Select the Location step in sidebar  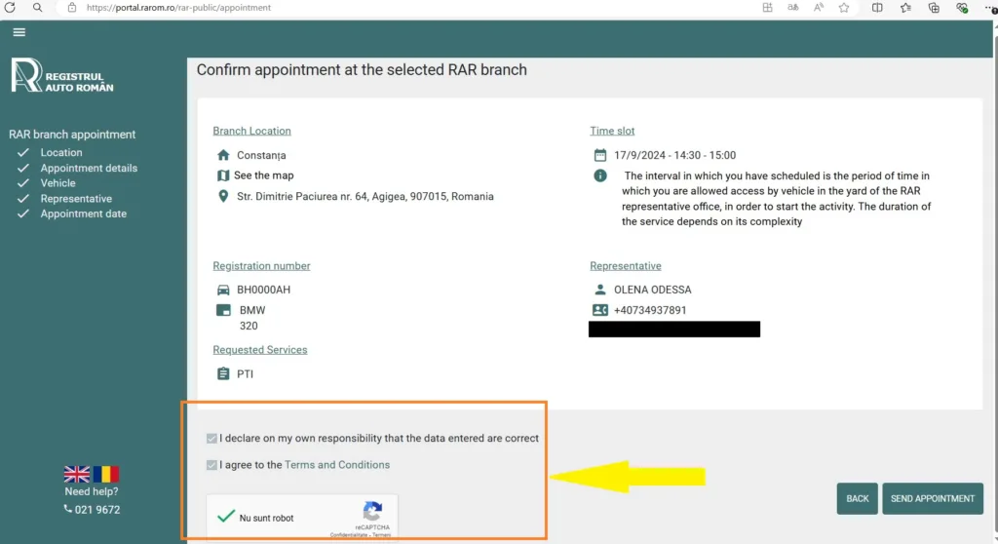61,153
